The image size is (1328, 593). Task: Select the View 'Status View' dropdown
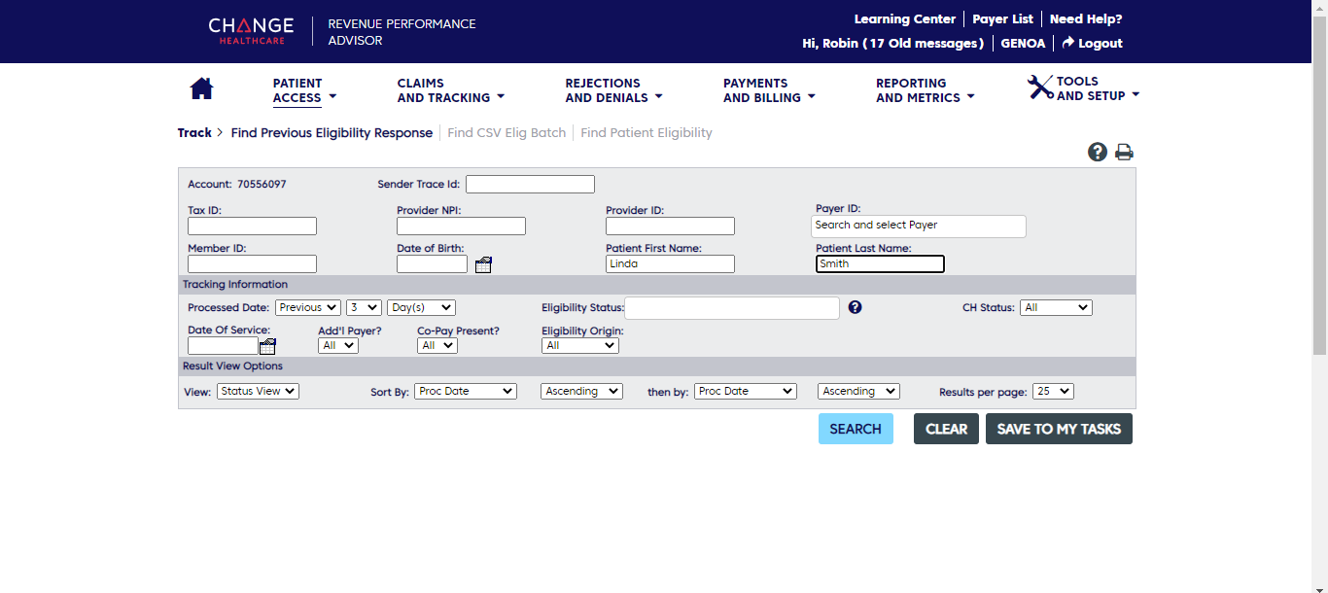click(x=258, y=391)
